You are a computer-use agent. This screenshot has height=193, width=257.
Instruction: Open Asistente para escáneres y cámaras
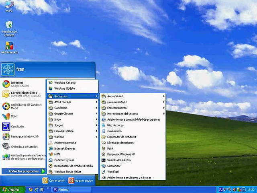(133, 178)
